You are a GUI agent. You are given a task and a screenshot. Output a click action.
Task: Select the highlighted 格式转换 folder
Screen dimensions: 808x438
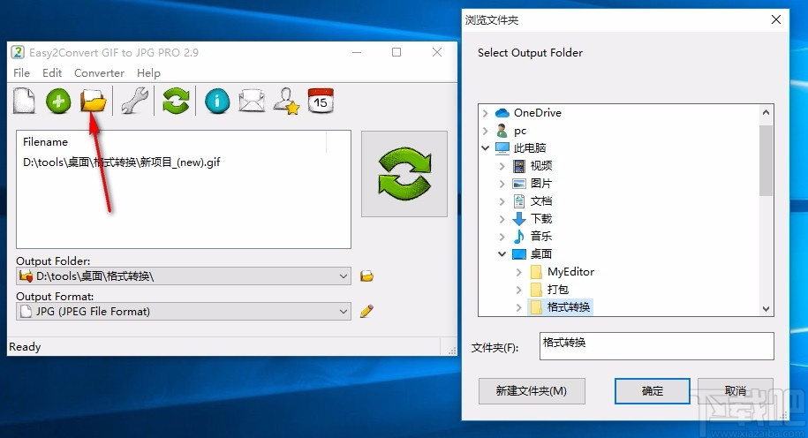569,307
